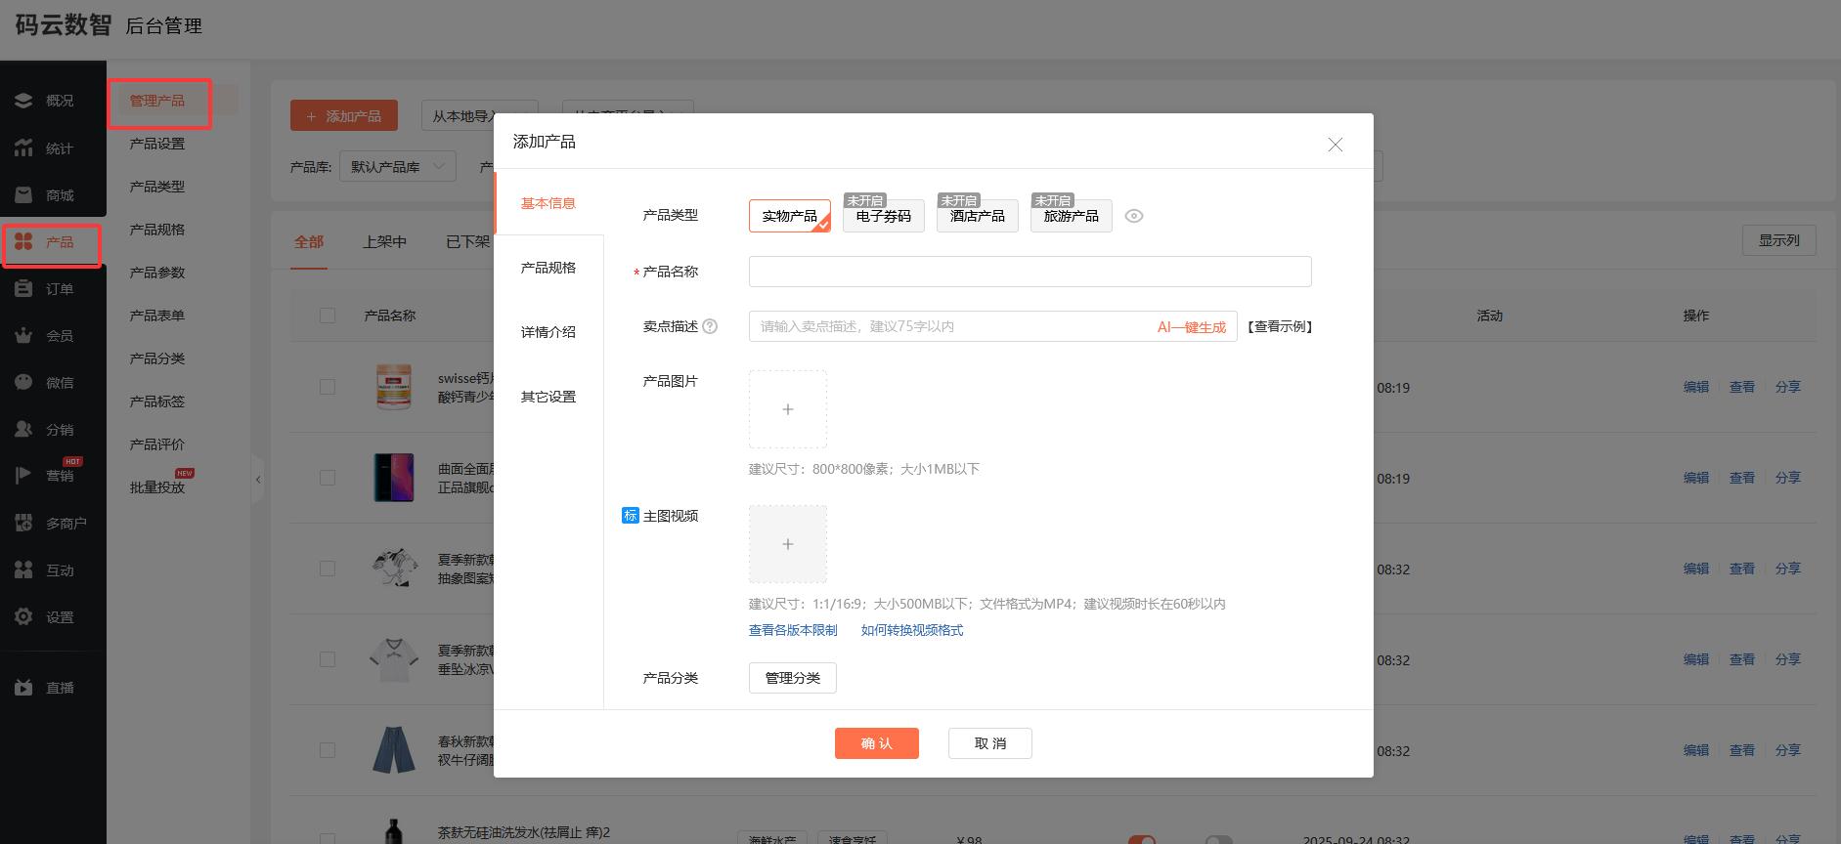This screenshot has width=1841, height=844.
Task: Open 产品表单 in the submenu
Action: 157,316
